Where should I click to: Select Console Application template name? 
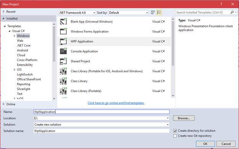coord(84,51)
